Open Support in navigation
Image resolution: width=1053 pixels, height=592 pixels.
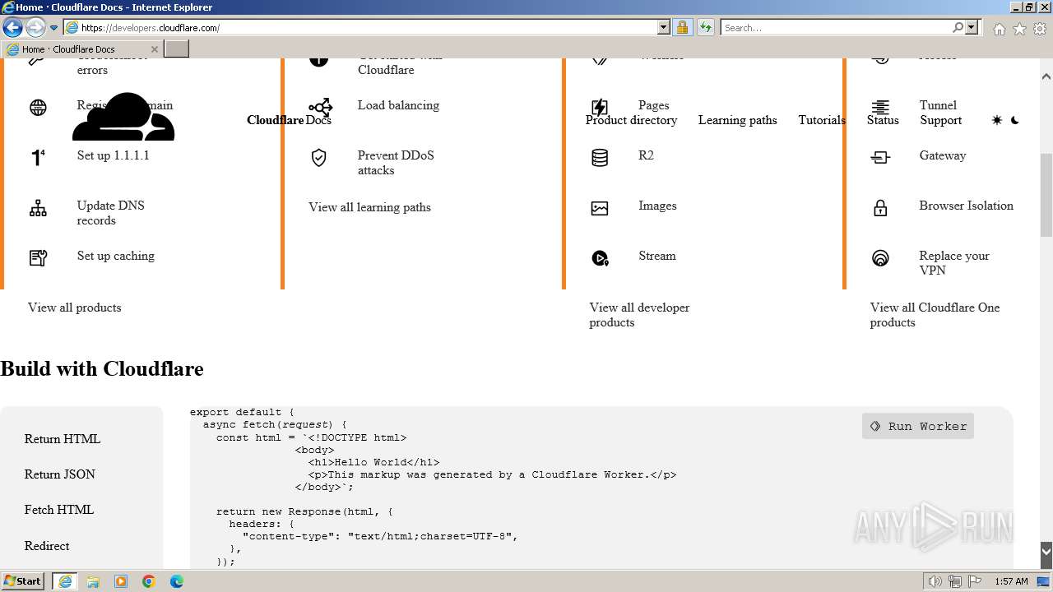click(x=940, y=120)
